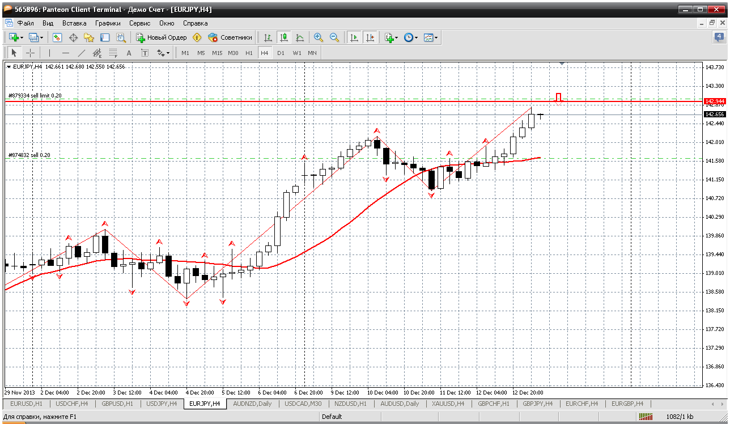Switch to the EURUSD,H1 chart tab
730x424 pixels.
click(x=26, y=404)
